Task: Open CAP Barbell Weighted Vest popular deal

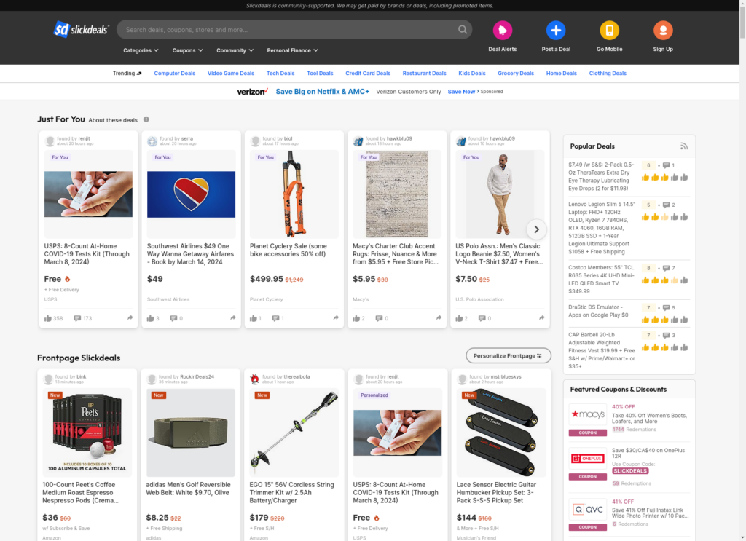Action: click(602, 350)
